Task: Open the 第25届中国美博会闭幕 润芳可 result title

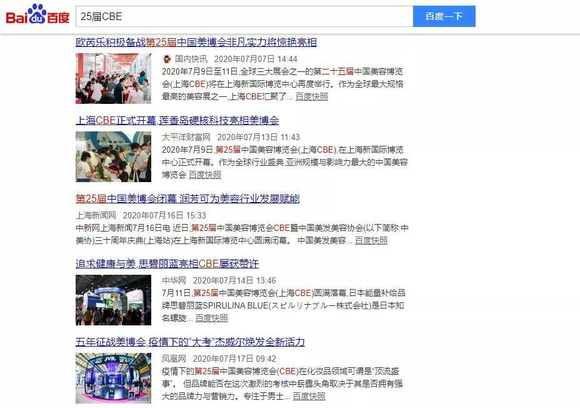Action: (x=187, y=199)
